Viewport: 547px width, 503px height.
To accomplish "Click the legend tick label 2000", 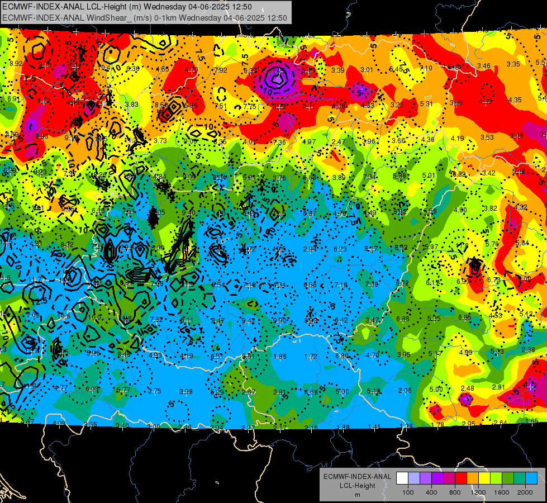I will point(525,492).
